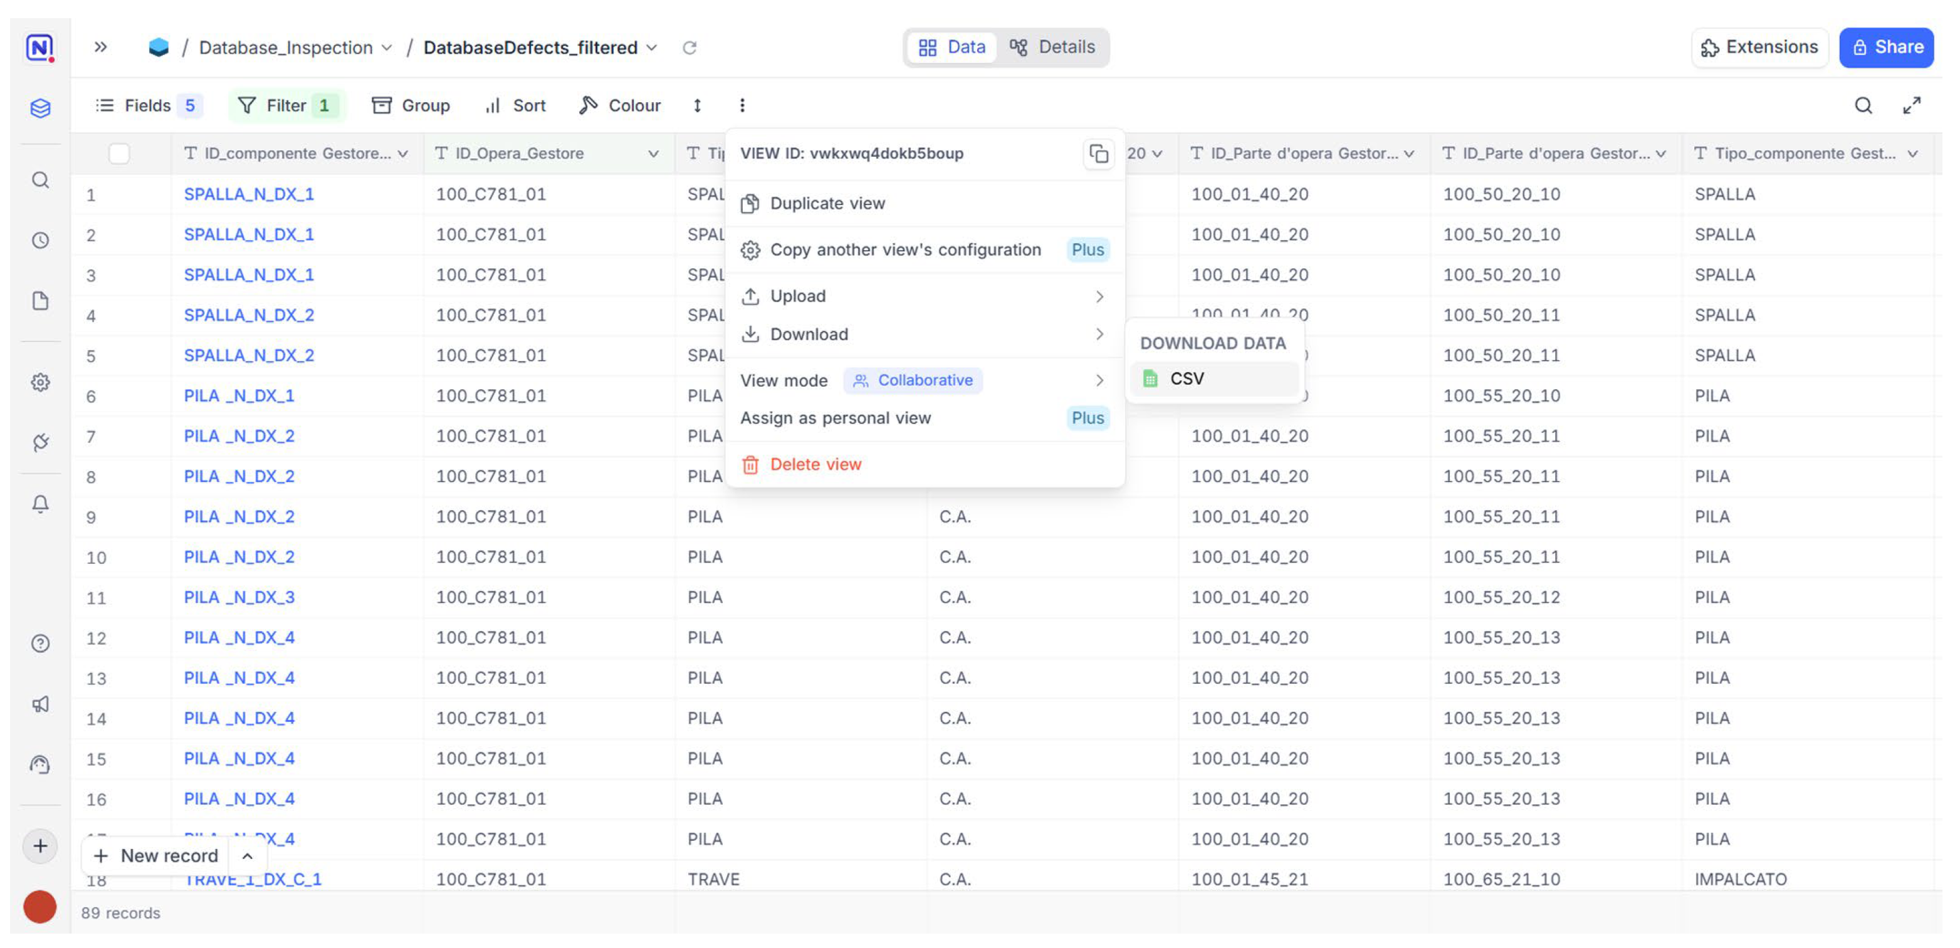The image size is (1960, 948).
Task: Choose Duplicate view from the menu
Action: click(827, 203)
